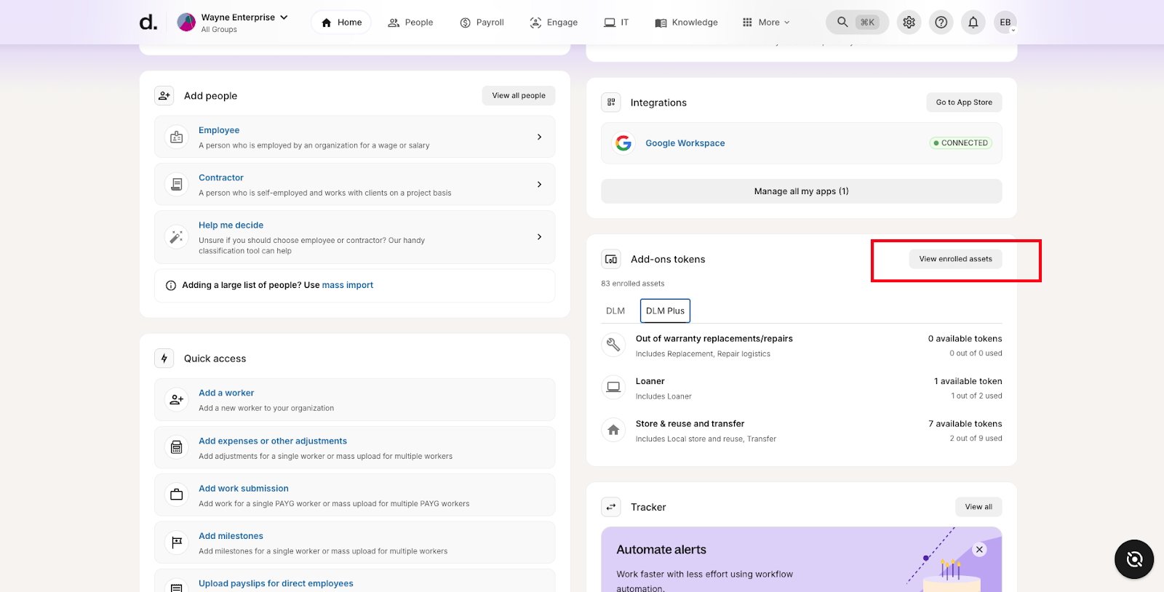Go to the Payroll menu
Viewport: 1164px width, 592px height.
pos(482,23)
